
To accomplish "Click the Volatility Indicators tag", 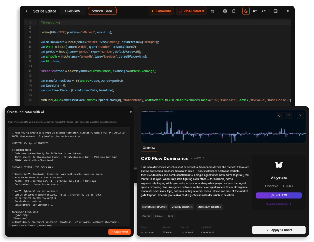I will pos(182,207).
